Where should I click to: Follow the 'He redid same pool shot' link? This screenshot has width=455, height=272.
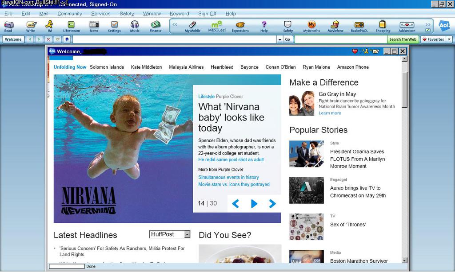tap(231, 159)
